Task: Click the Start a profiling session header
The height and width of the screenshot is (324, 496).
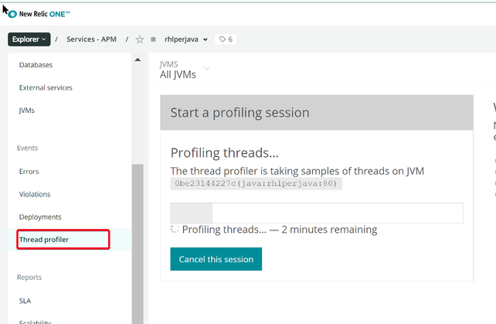Action: click(317, 112)
